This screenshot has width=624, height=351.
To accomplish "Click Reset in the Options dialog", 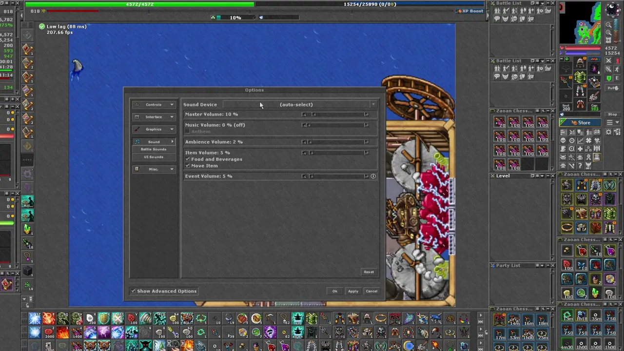I will (x=369, y=272).
